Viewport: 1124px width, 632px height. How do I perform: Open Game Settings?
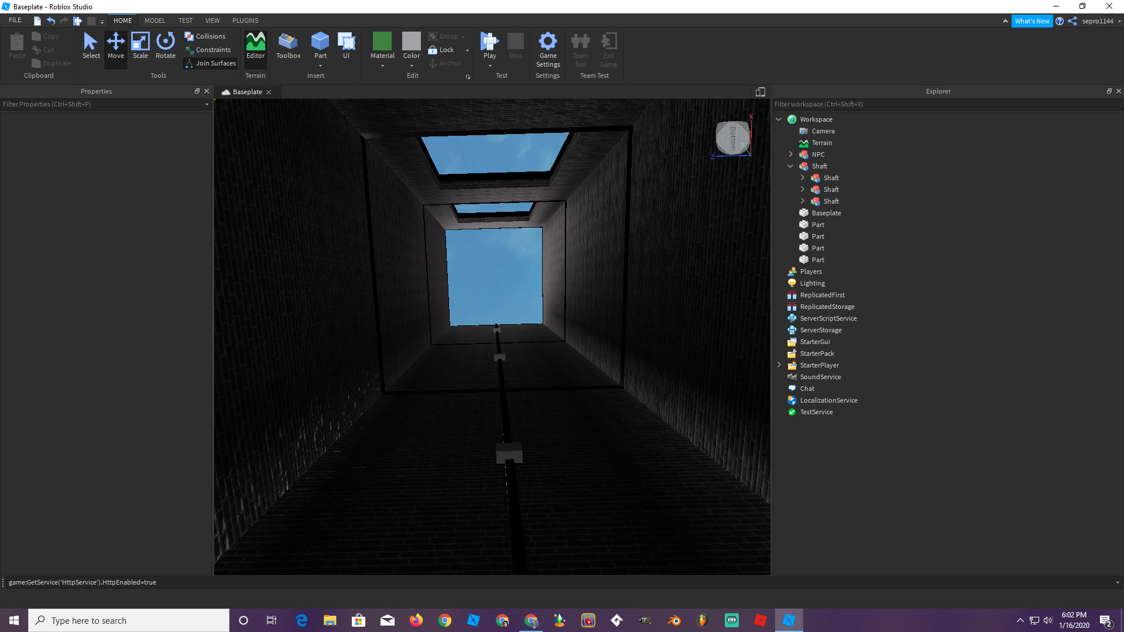tap(548, 49)
